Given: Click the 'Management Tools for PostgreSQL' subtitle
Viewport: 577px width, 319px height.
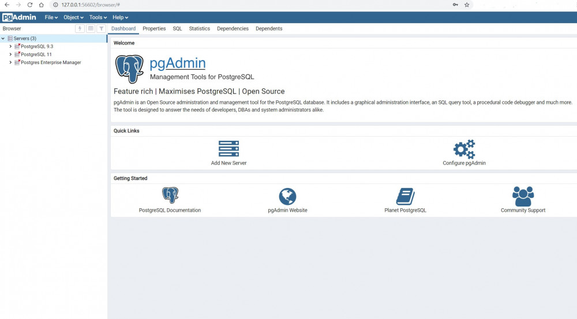Looking at the screenshot, I should 202,77.
